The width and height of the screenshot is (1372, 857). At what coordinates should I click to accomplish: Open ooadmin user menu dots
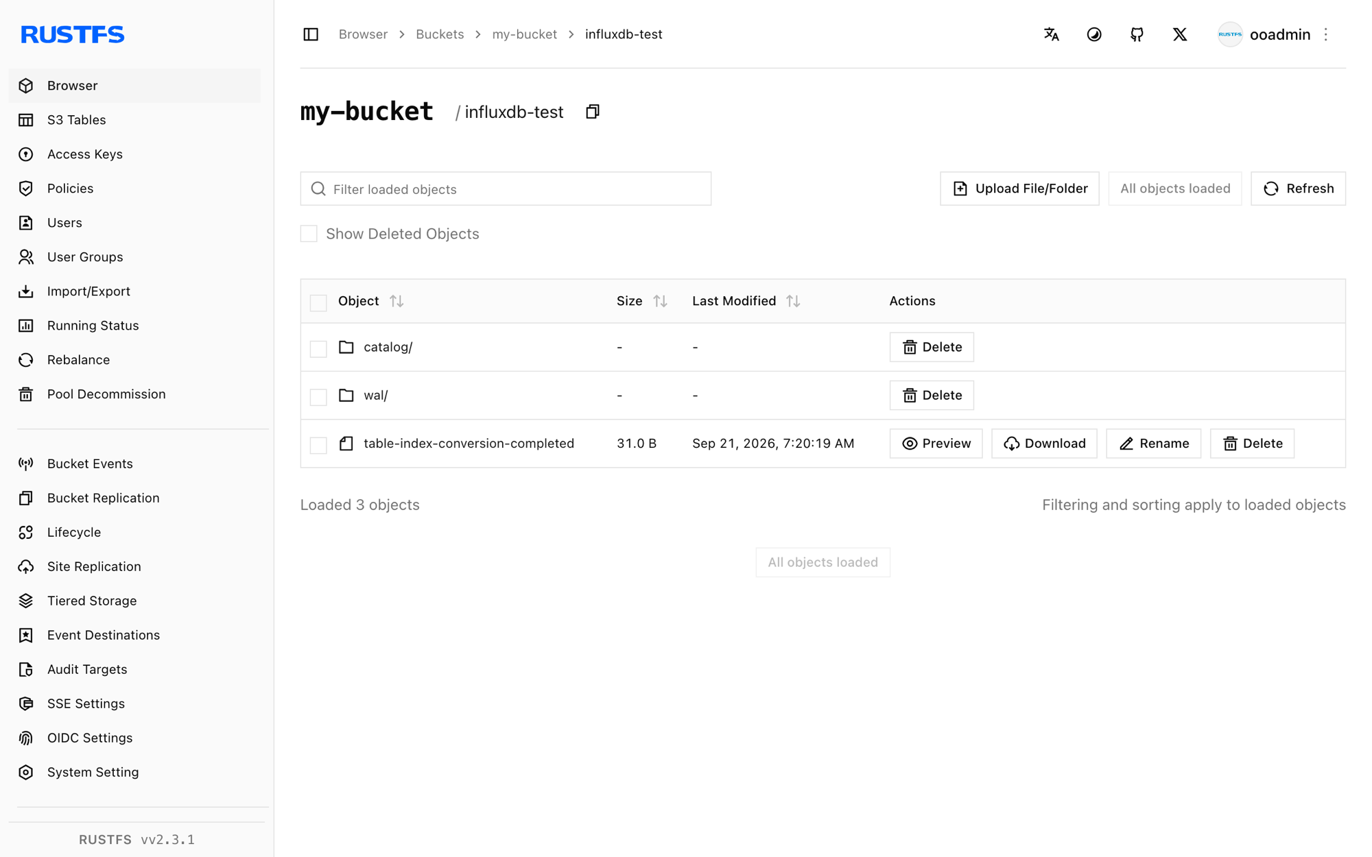1326,34
